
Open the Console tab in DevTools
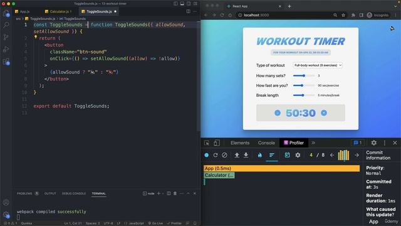[x=266, y=143]
